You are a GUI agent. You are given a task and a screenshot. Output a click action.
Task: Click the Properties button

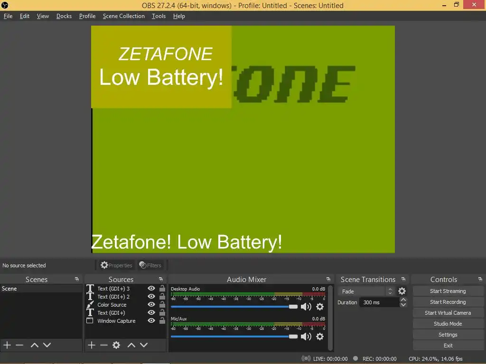point(116,265)
